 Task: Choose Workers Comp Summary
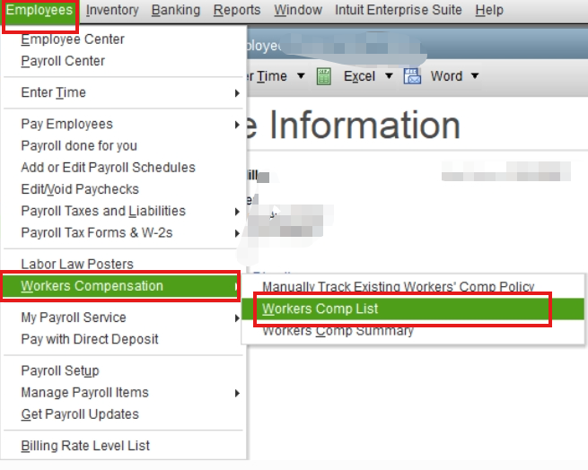(413, 331)
